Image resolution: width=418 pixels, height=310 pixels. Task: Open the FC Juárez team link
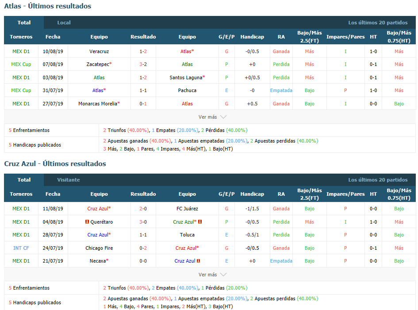click(187, 209)
